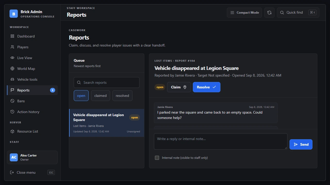Click the paper plane icon on Send
This screenshot has width=330, height=185.
coord(296,144)
